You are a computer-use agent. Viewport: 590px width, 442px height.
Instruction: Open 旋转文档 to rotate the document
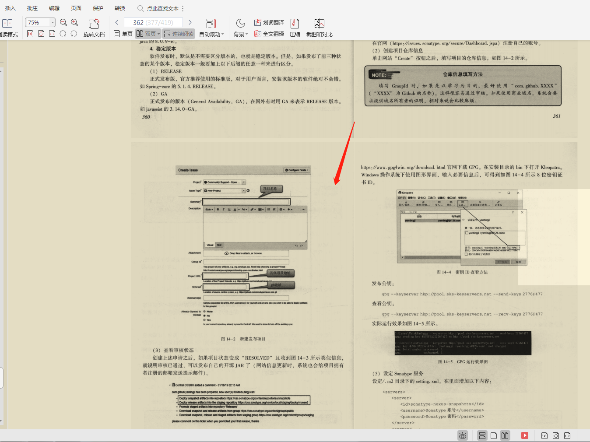pos(94,27)
